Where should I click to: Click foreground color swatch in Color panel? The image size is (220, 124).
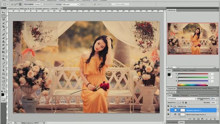point(169,74)
